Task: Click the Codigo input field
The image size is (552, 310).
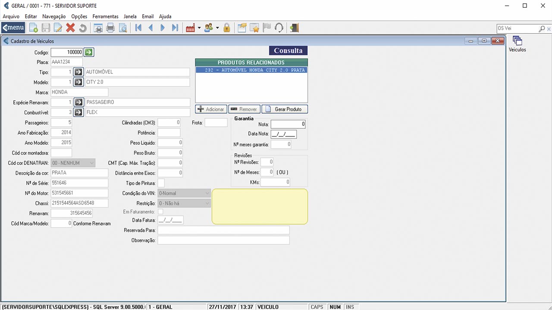Action: click(x=67, y=52)
